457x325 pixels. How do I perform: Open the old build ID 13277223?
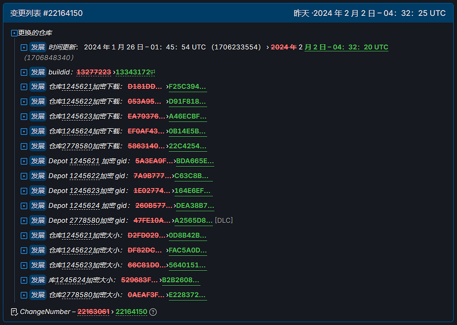(x=94, y=72)
